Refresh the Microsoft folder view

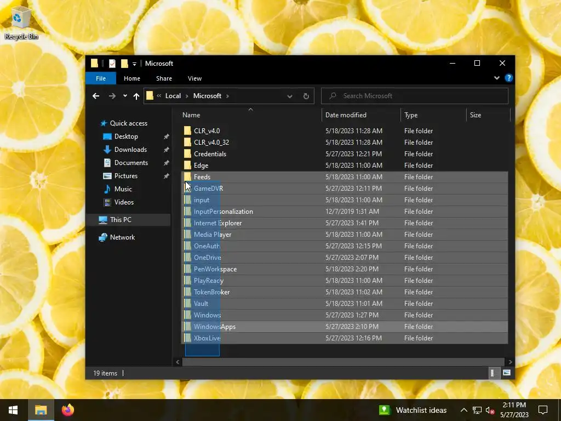pos(306,96)
